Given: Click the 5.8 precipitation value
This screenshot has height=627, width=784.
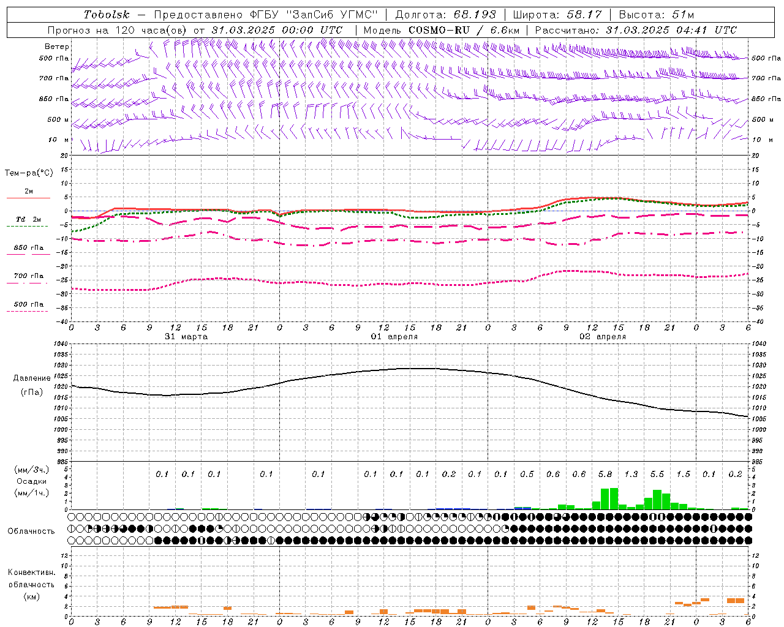Looking at the screenshot, I should tap(605, 475).
